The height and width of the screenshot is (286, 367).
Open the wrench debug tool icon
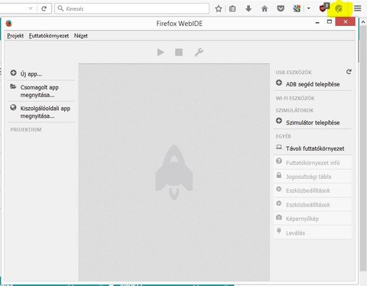click(x=199, y=53)
